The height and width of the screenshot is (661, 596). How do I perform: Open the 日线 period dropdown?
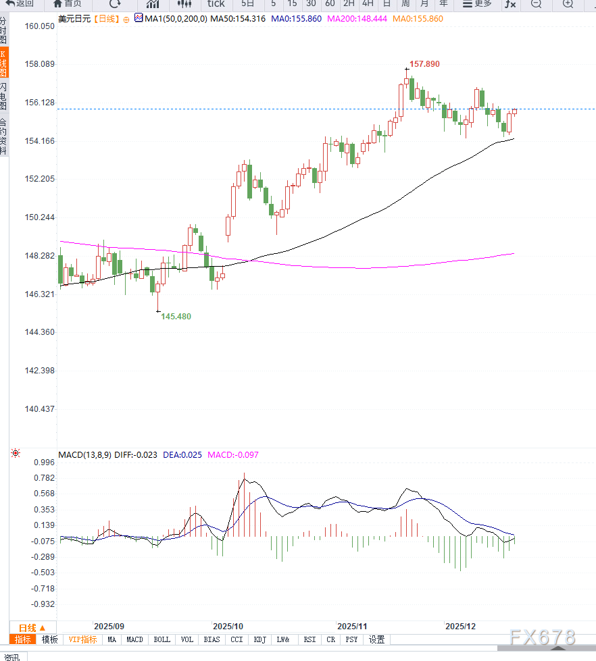point(32,627)
